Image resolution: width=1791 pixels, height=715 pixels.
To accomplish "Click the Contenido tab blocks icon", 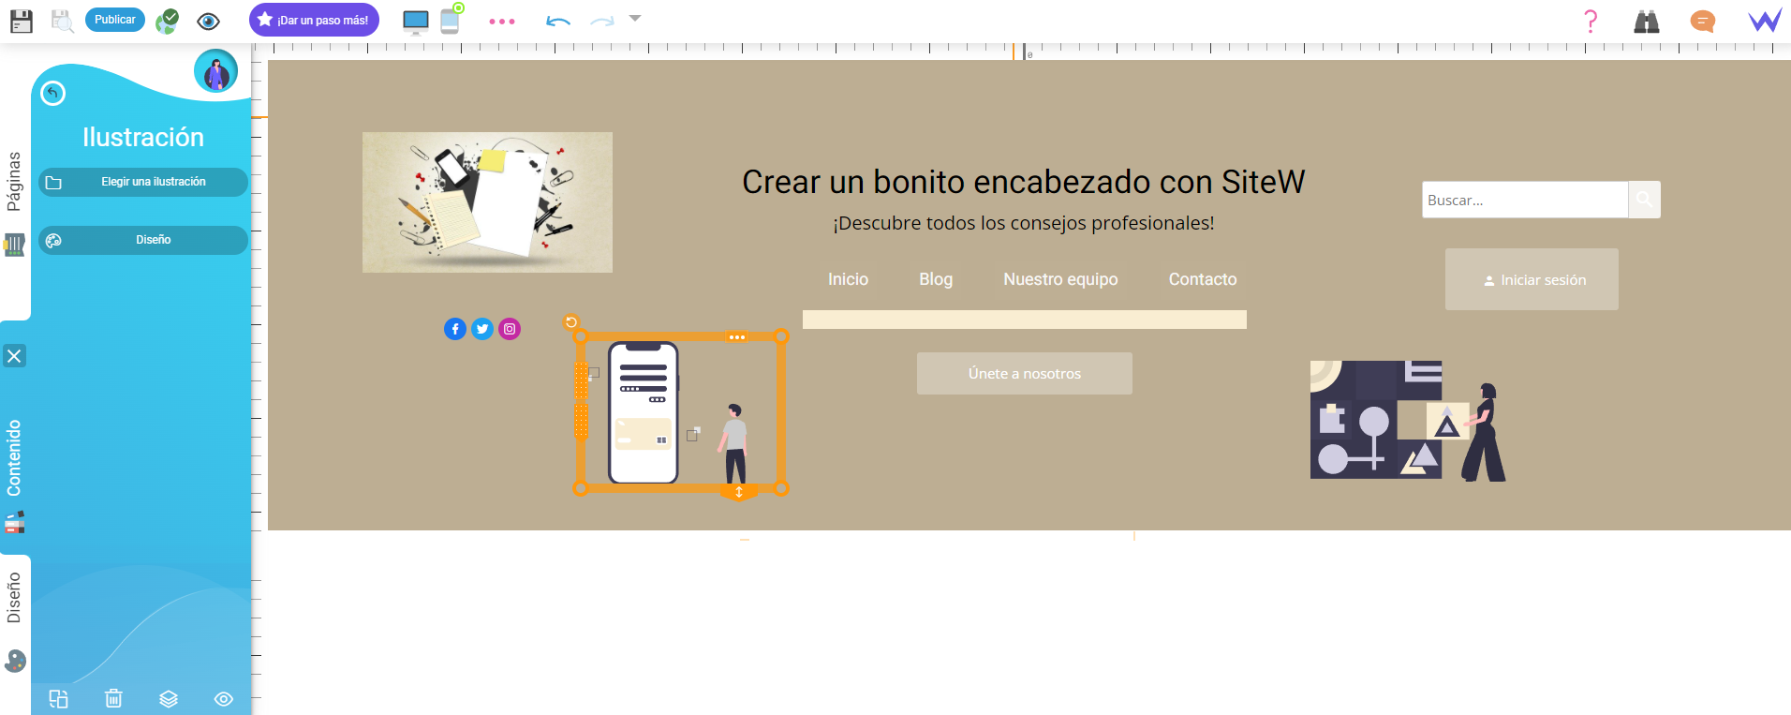I will pyautogui.click(x=14, y=523).
